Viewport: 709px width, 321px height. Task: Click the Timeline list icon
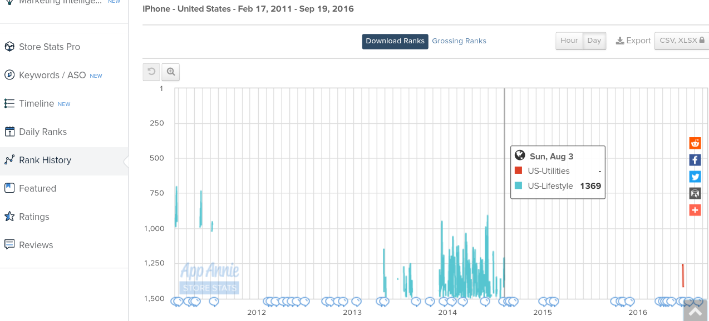click(x=9, y=103)
